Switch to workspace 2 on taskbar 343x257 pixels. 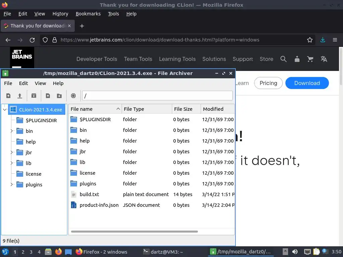[x=23, y=252]
